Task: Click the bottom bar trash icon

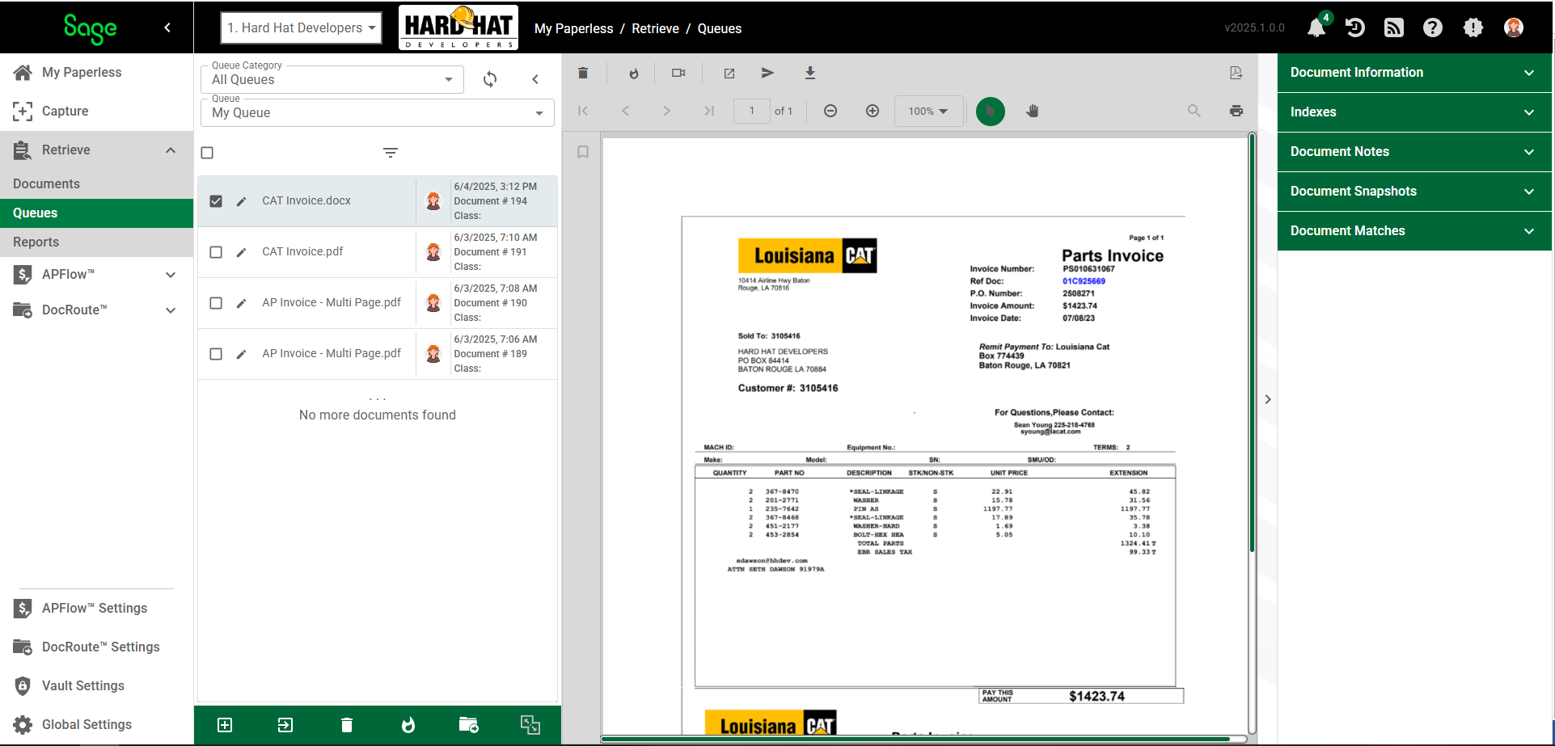Action: (347, 725)
